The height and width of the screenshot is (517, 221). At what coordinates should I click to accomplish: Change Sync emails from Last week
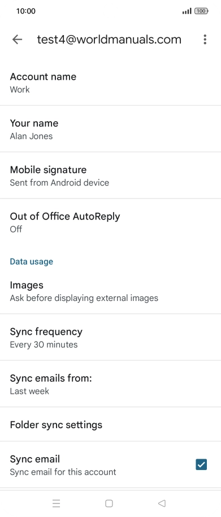tap(110, 384)
